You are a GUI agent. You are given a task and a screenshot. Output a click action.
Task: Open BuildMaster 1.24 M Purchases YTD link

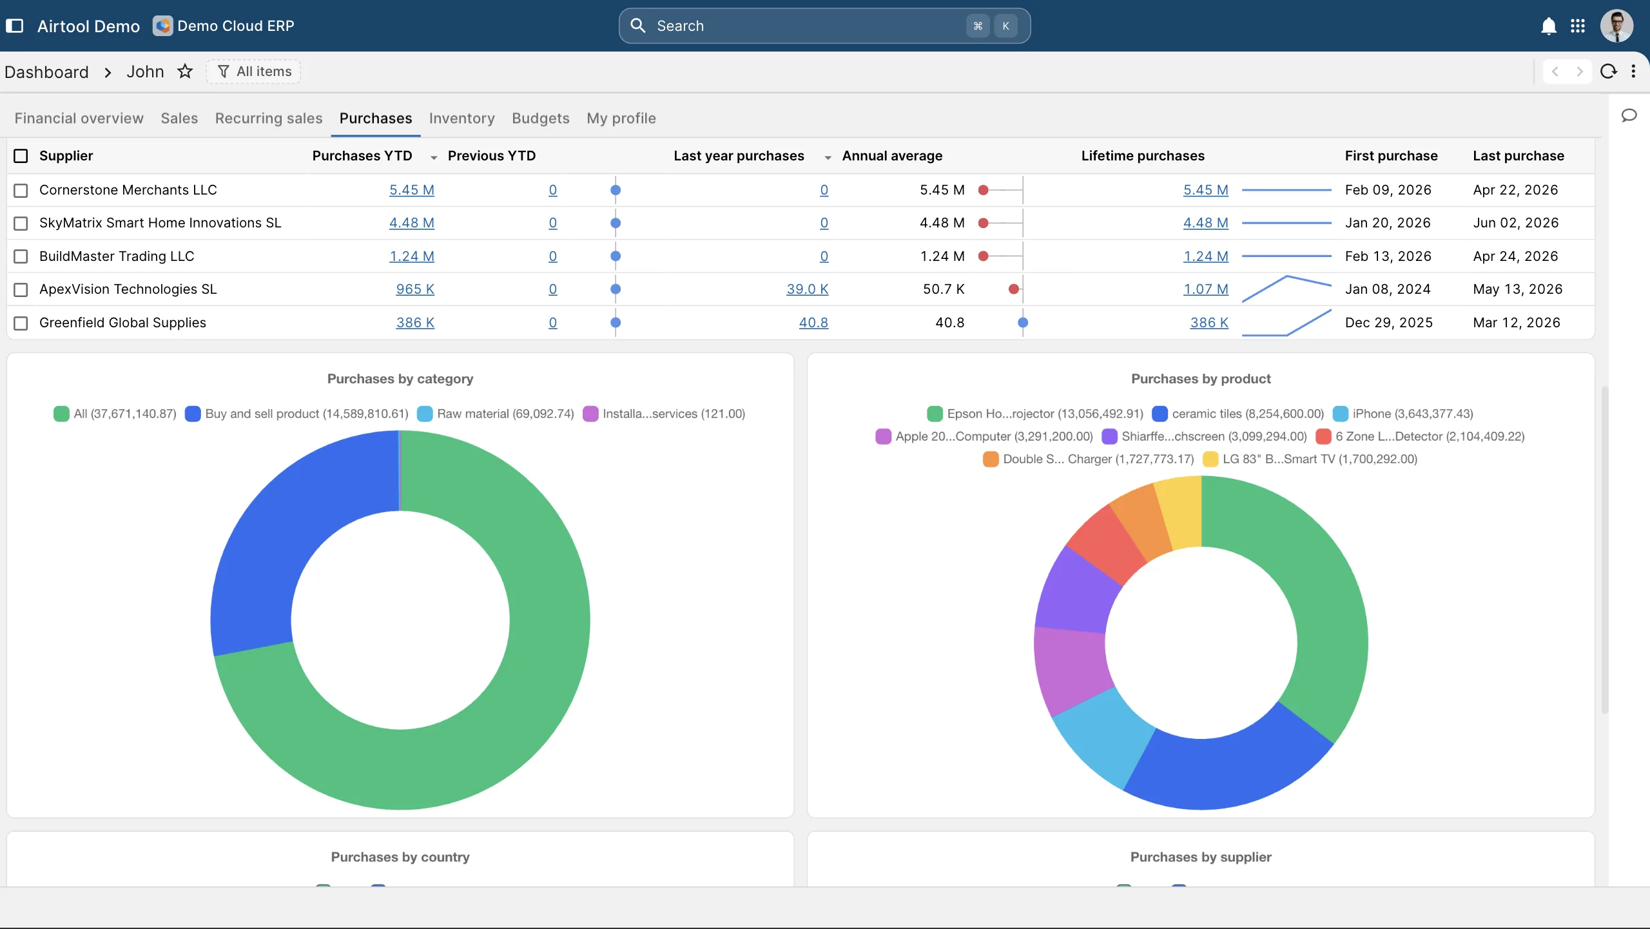pyautogui.click(x=412, y=256)
